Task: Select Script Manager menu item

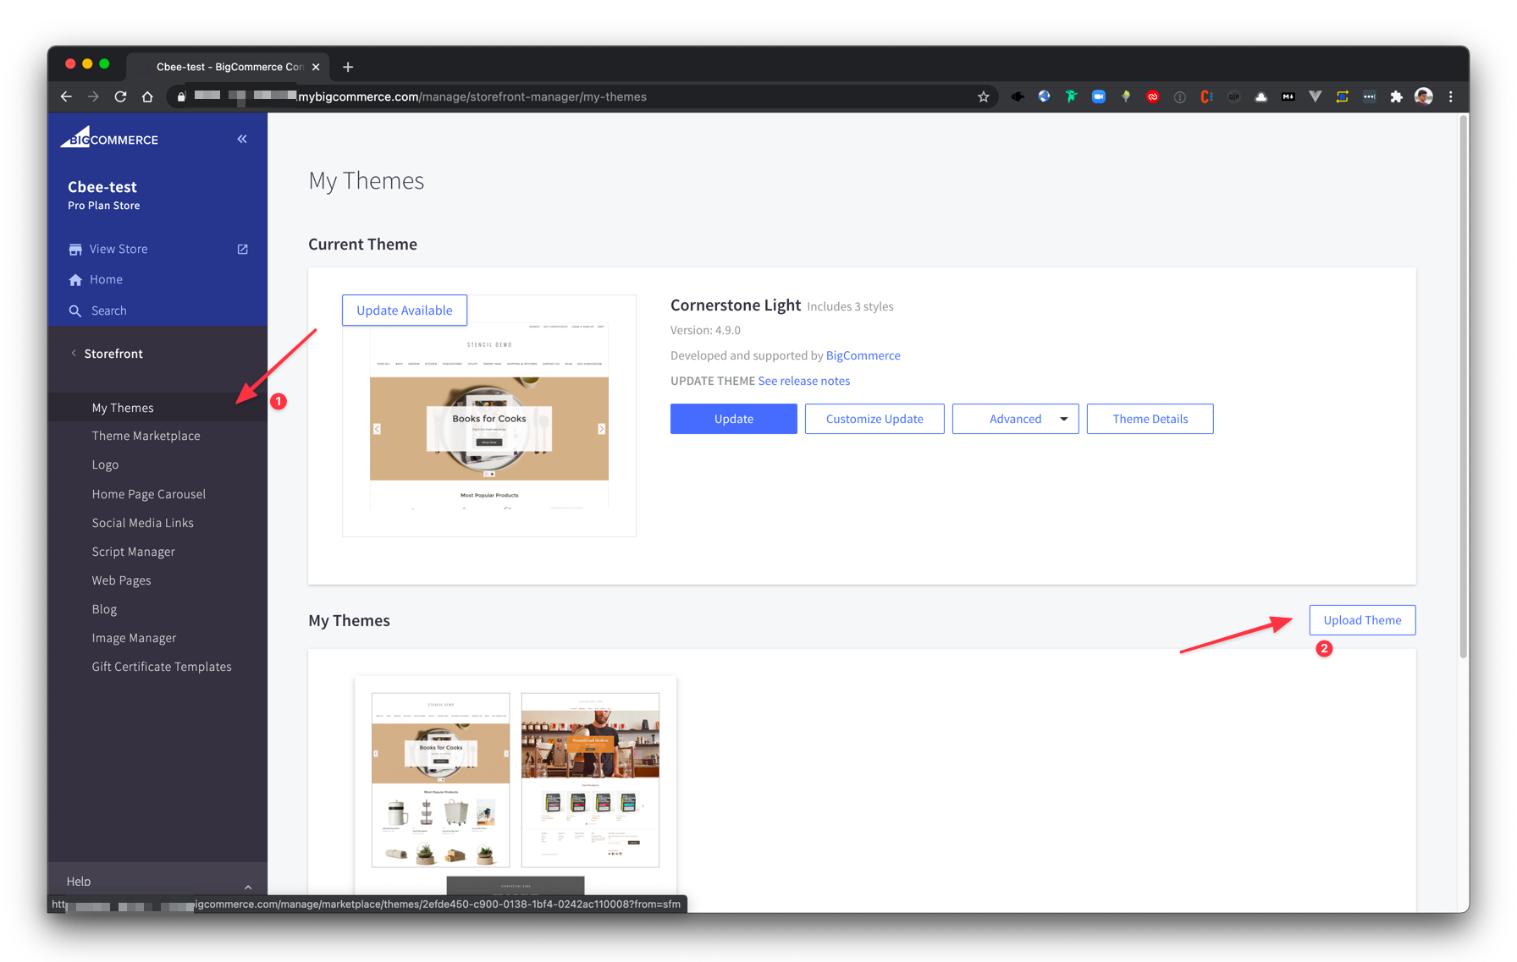Action: [x=133, y=552]
